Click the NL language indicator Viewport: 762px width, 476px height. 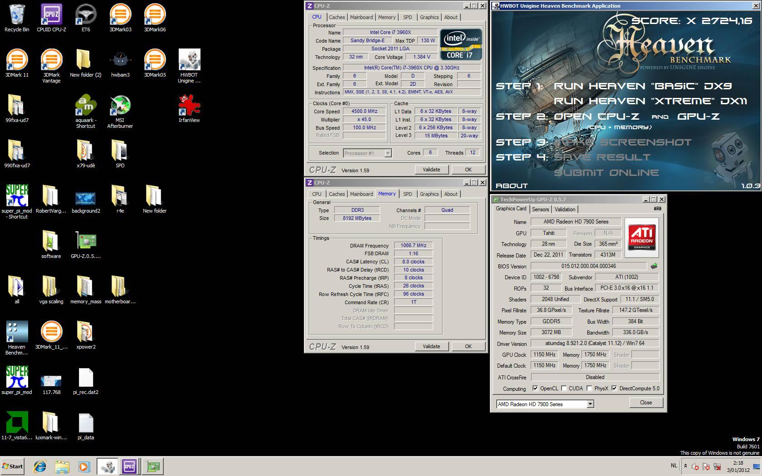[x=674, y=466]
